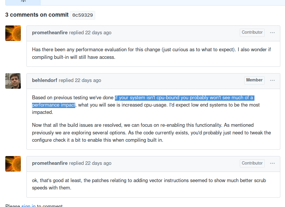Click the comment text mentioning vector instructions
Viewport: 285px width, 207px height.
click(149, 180)
